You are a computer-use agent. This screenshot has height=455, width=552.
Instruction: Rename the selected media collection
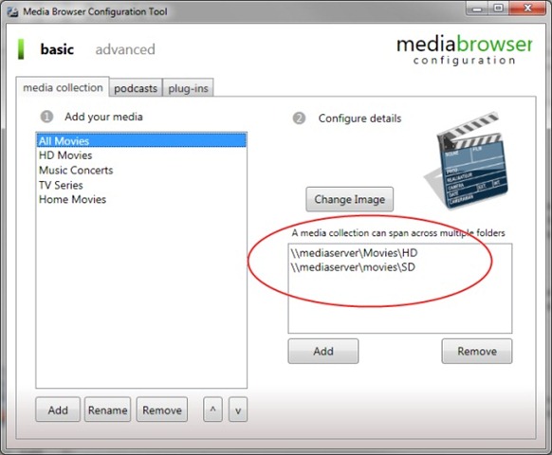pos(108,409)
